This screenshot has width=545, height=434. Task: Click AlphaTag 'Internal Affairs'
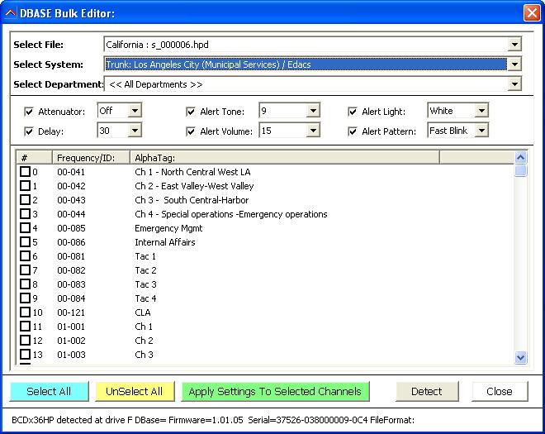165,242
